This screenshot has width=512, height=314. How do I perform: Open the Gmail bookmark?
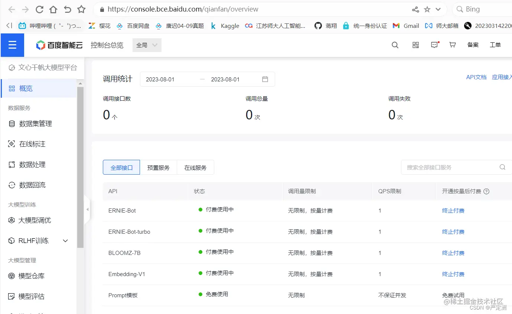[x=406, y=26]
